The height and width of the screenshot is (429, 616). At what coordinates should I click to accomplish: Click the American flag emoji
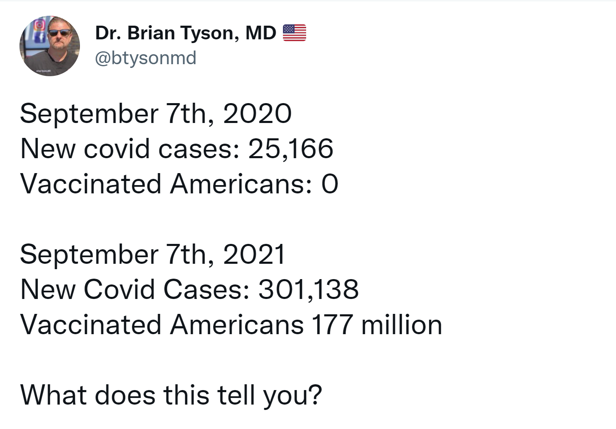click(x=294, y=33)
